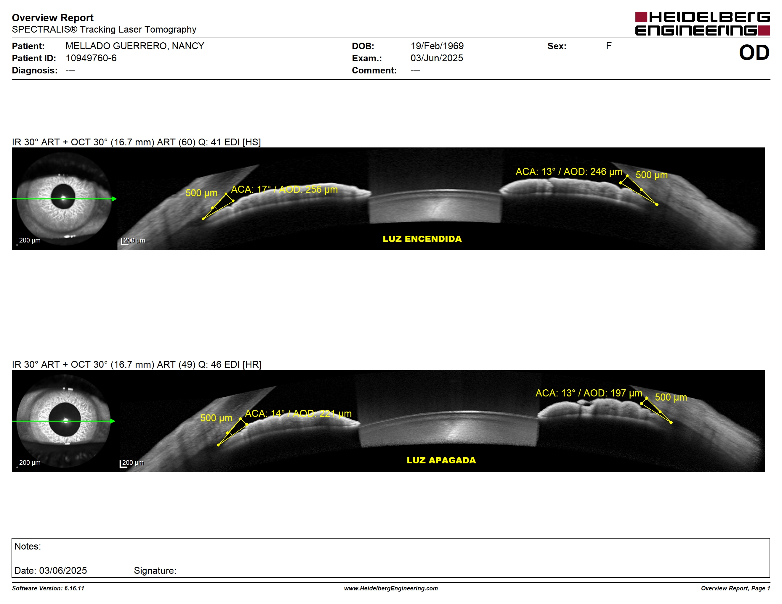Screen dimensions: 782x604
Task: Click the 200 µm label in top eye thumbnail
Action: tap(30, 240)
